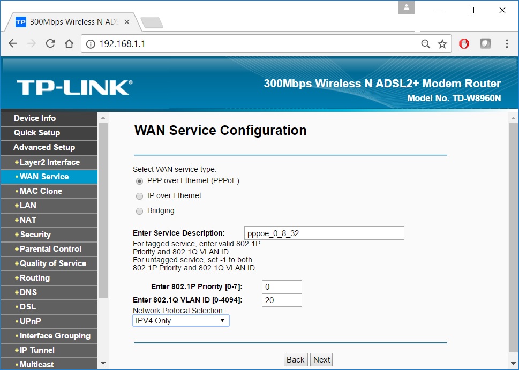The image size is (519, 370).
Task: Click main page scrollbar down arrow
Action: click(x=513, y=364)
